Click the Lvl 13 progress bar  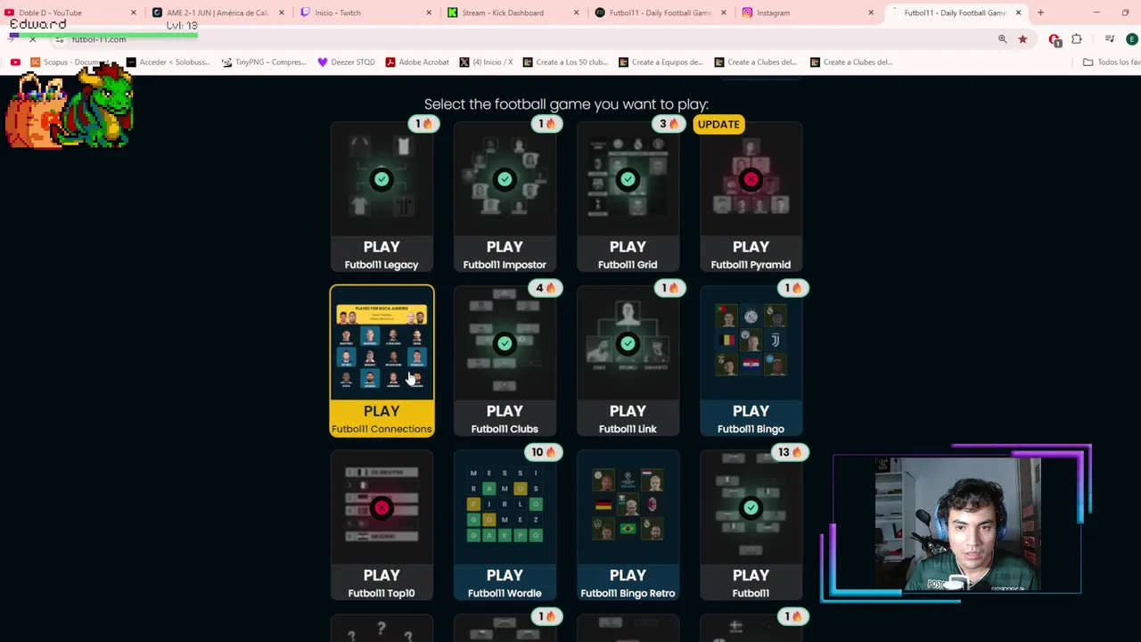coord(103,36)
